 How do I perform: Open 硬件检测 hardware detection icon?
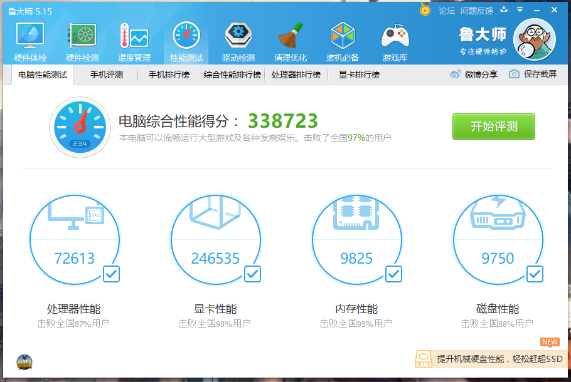click(x=82, y=35)
